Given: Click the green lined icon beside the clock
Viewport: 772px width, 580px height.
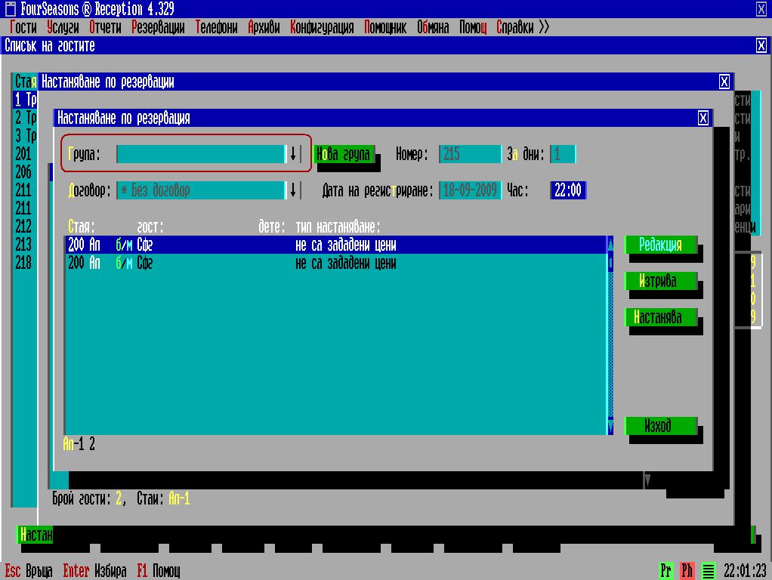Looking at the screenshot, I should tap(709, 571).
